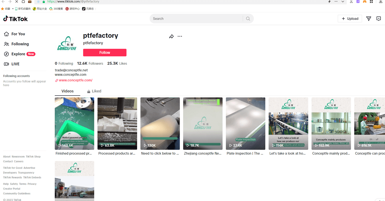The image size is (385, 201).
Task: Open the address bar three-dot menu
Action: 336,1
